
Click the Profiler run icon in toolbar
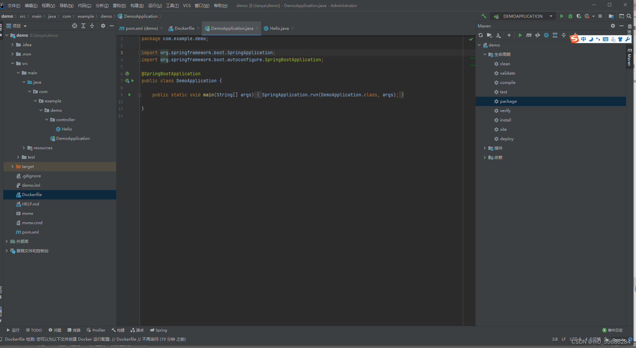[587, 16]
